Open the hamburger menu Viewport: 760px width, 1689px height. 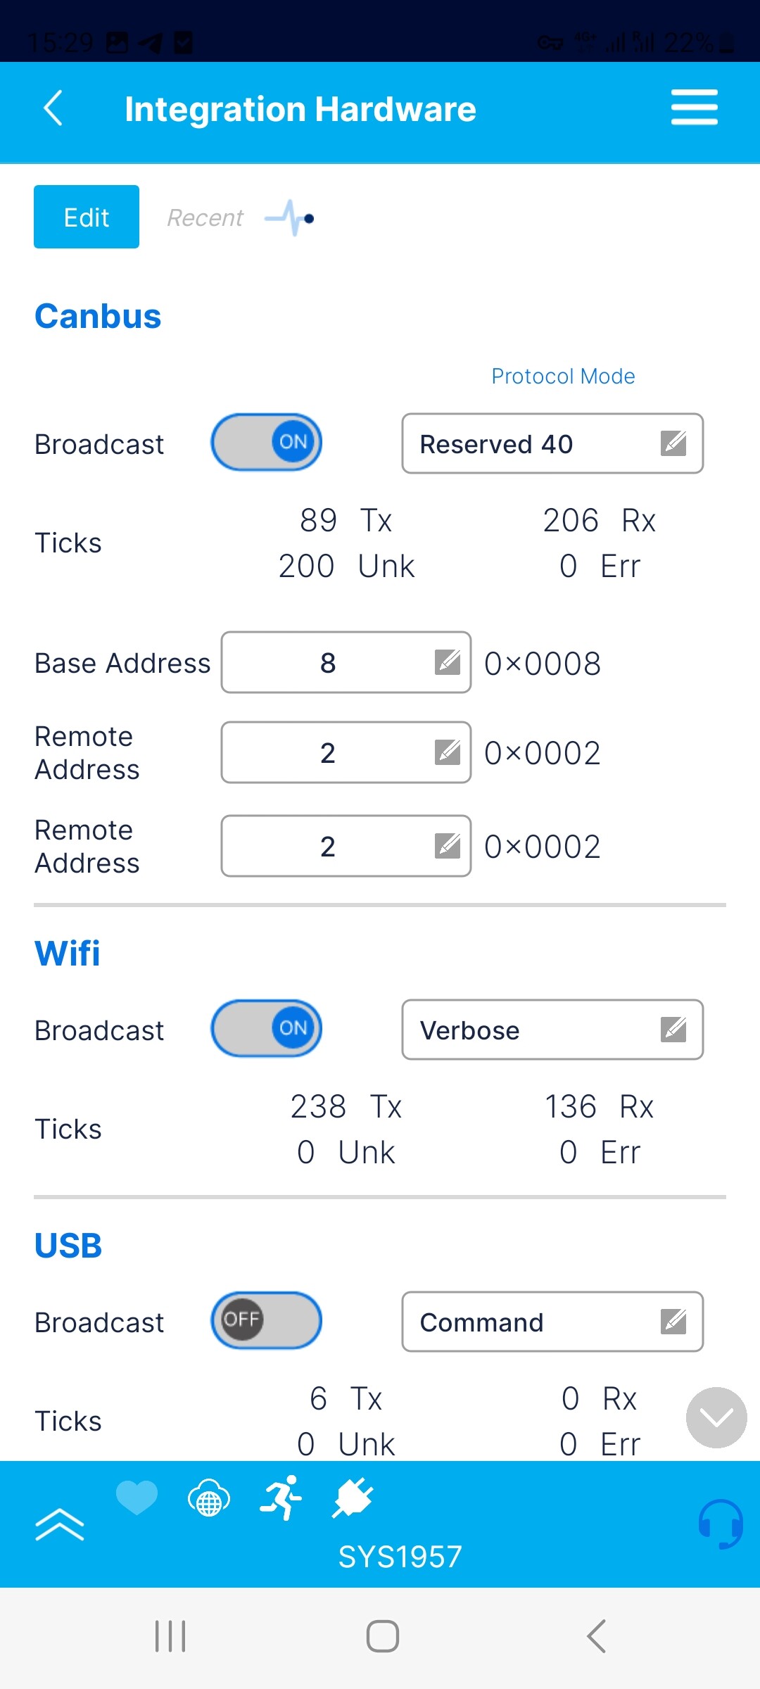[694, 108]
